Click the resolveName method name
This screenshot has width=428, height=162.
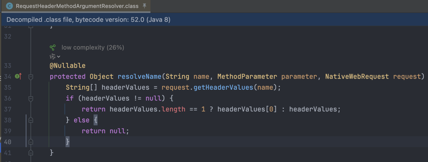(x=139, y=76)
